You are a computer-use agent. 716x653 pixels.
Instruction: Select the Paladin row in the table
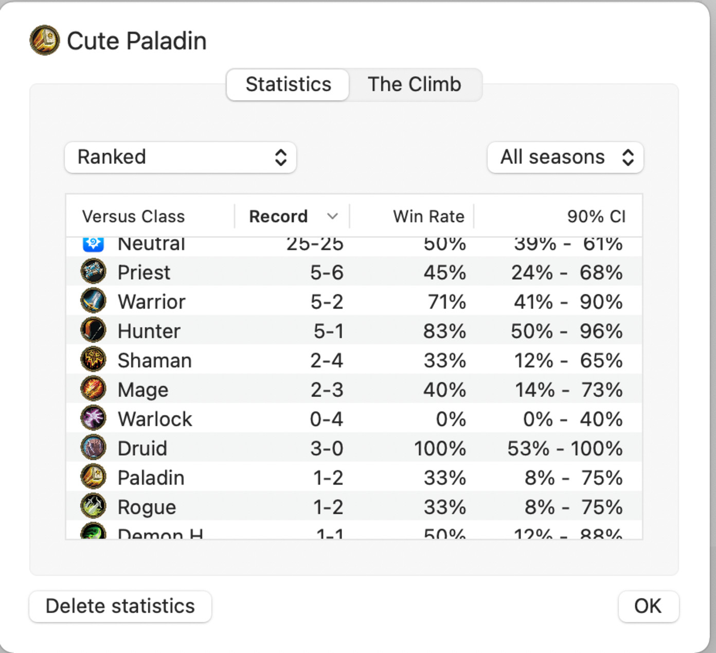point(354,477)
